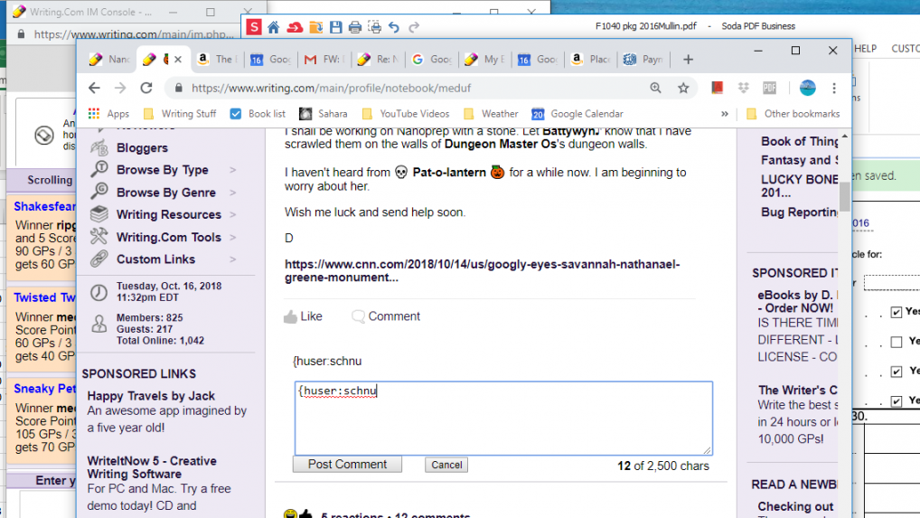Save document in Soda PDF toolbar
Image resolution: width=920 pixels, height=518 pixels.
[x=335, y=27]
